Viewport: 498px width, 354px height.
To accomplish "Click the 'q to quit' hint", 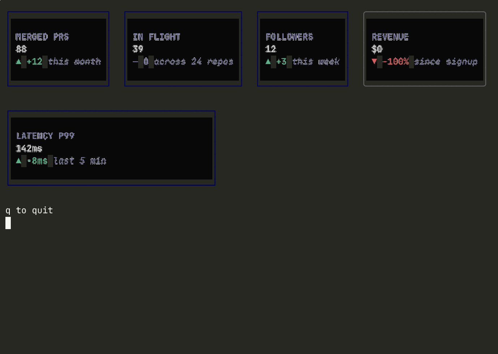I will [x=29, y=211].
